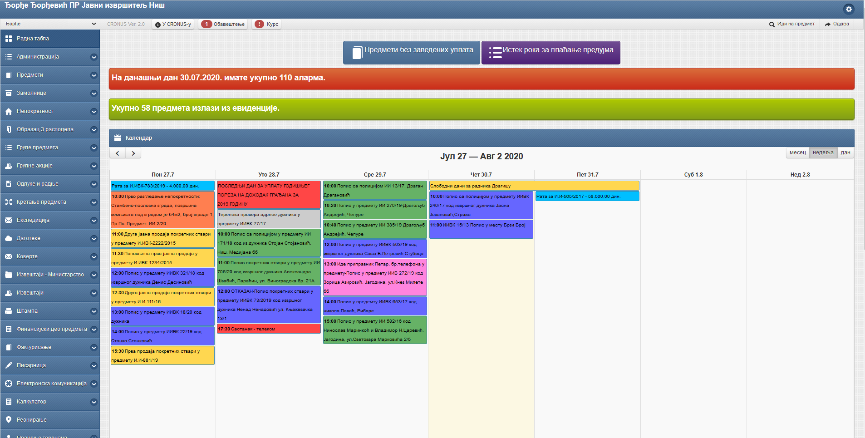Click the Реонирање map pin icon
Image resolution: width=865 pixels, height=438 pixels.
9,420
